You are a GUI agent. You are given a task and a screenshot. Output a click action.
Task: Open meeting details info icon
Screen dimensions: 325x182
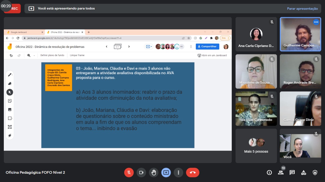coord(269,172)
